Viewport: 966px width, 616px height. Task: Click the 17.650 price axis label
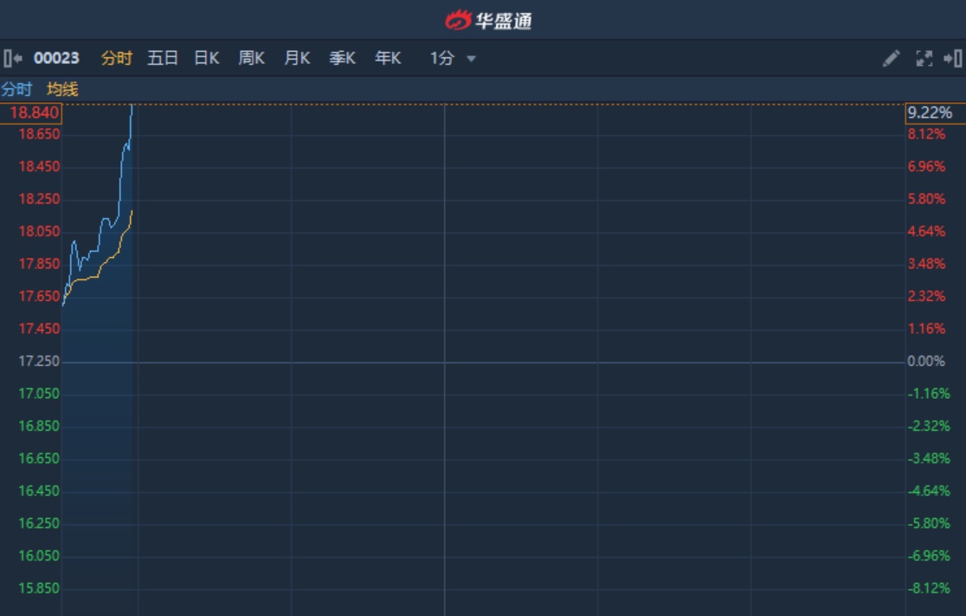click(40, 296)
